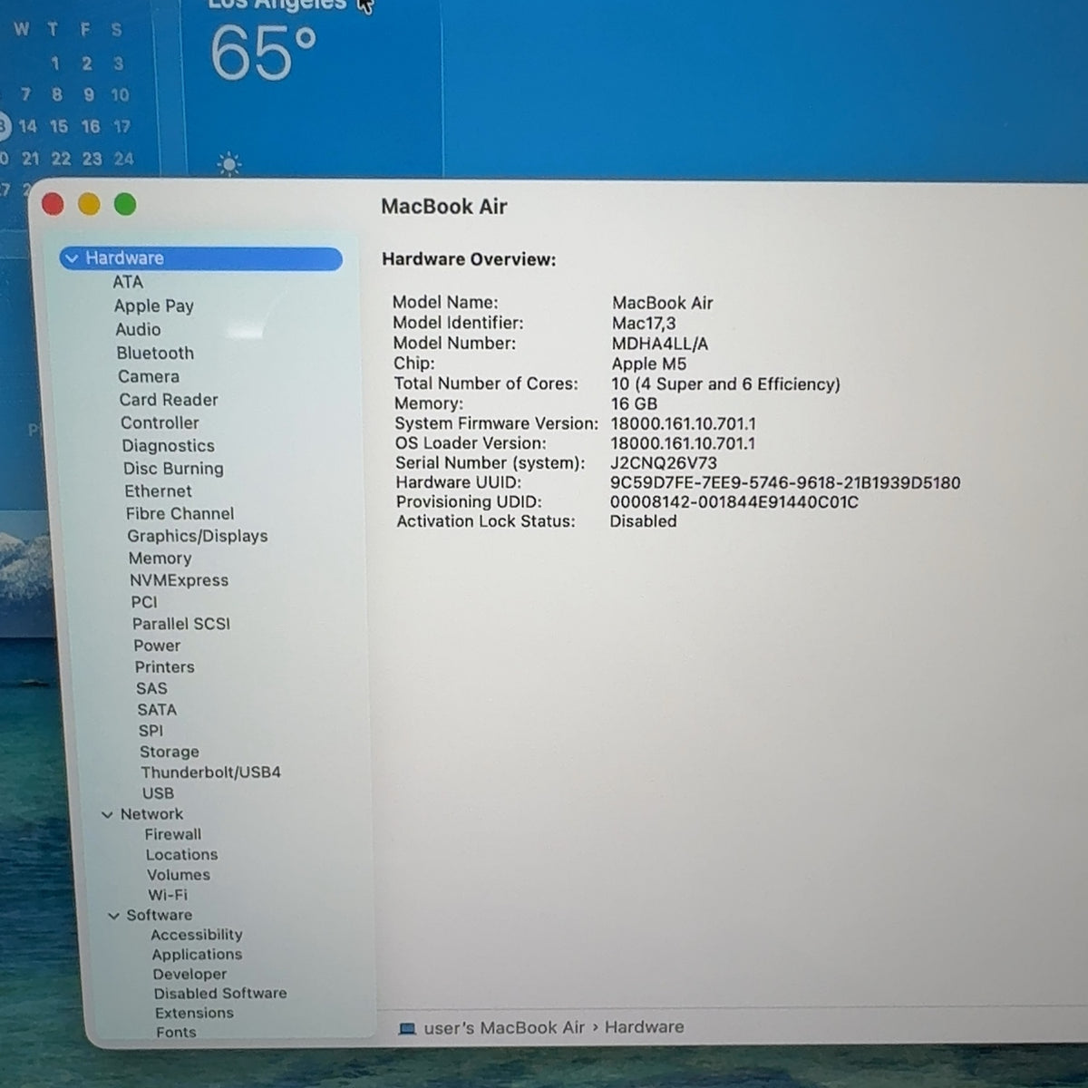Open Applications under Software
Image resolution: width=1088 pixels, height=1088 pixels.
tap(197, 955)
